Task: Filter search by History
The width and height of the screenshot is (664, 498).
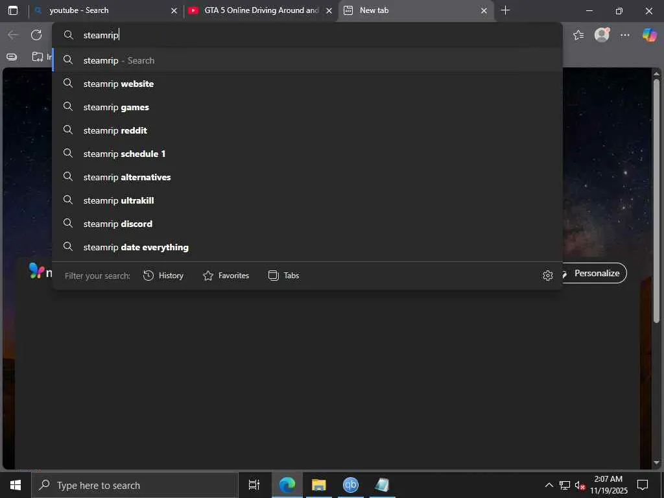Action: pos(163,276)
